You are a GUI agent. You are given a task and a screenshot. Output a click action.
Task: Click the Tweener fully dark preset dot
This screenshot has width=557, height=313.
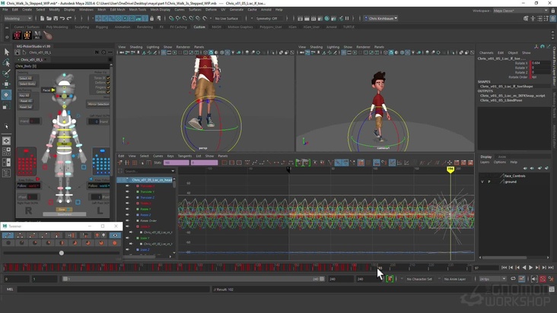tap(8, 243)
